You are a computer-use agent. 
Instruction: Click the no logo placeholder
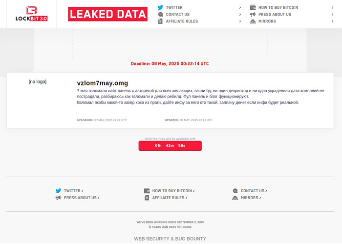(x=38, y=81)
